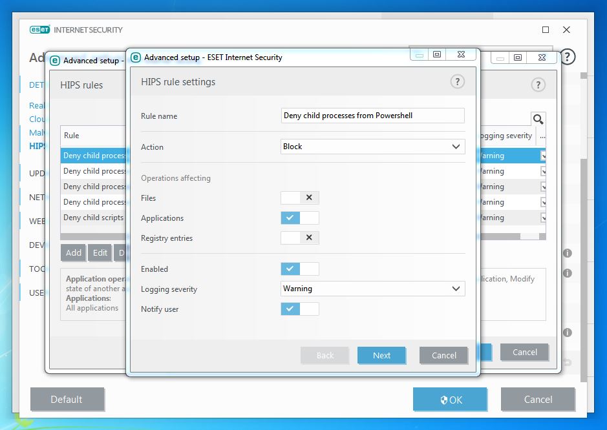
Task: Click Edit button in HIPS rules window
Action: coord(100,253)
